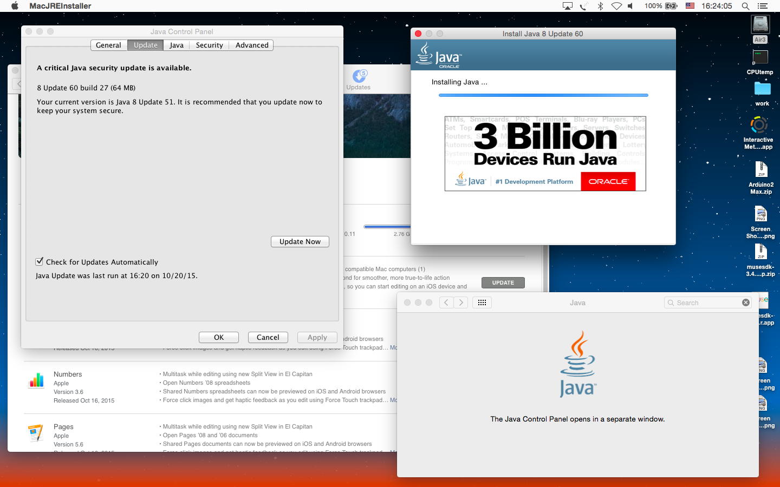Open Spotlight search magnifier
This screenshot has height=487, width=780.
pyautogui.click(x=745, y=6)
